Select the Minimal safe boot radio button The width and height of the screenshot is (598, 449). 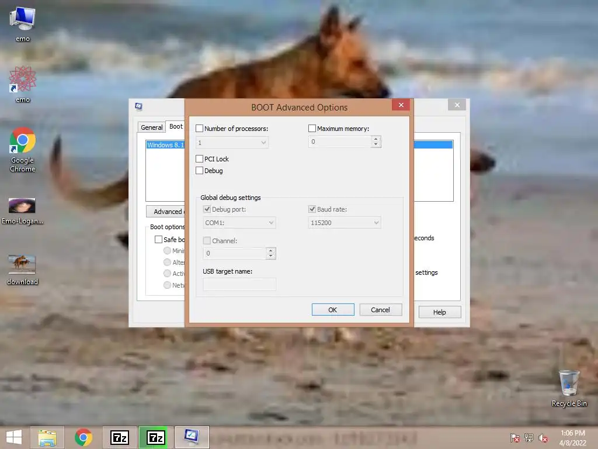(167, 250)
